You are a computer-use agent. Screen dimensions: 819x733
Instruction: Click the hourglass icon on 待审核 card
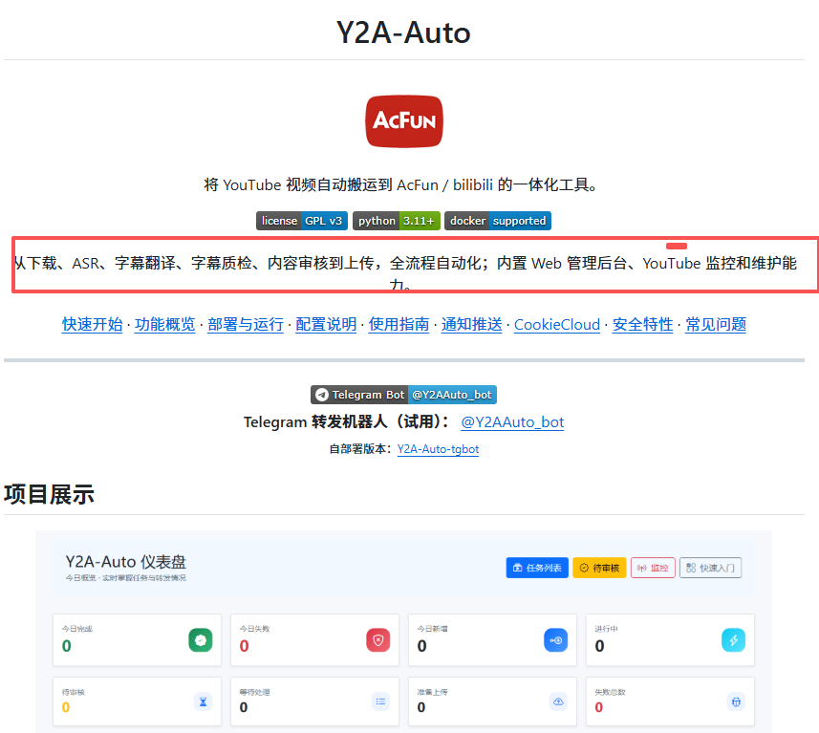204,701
